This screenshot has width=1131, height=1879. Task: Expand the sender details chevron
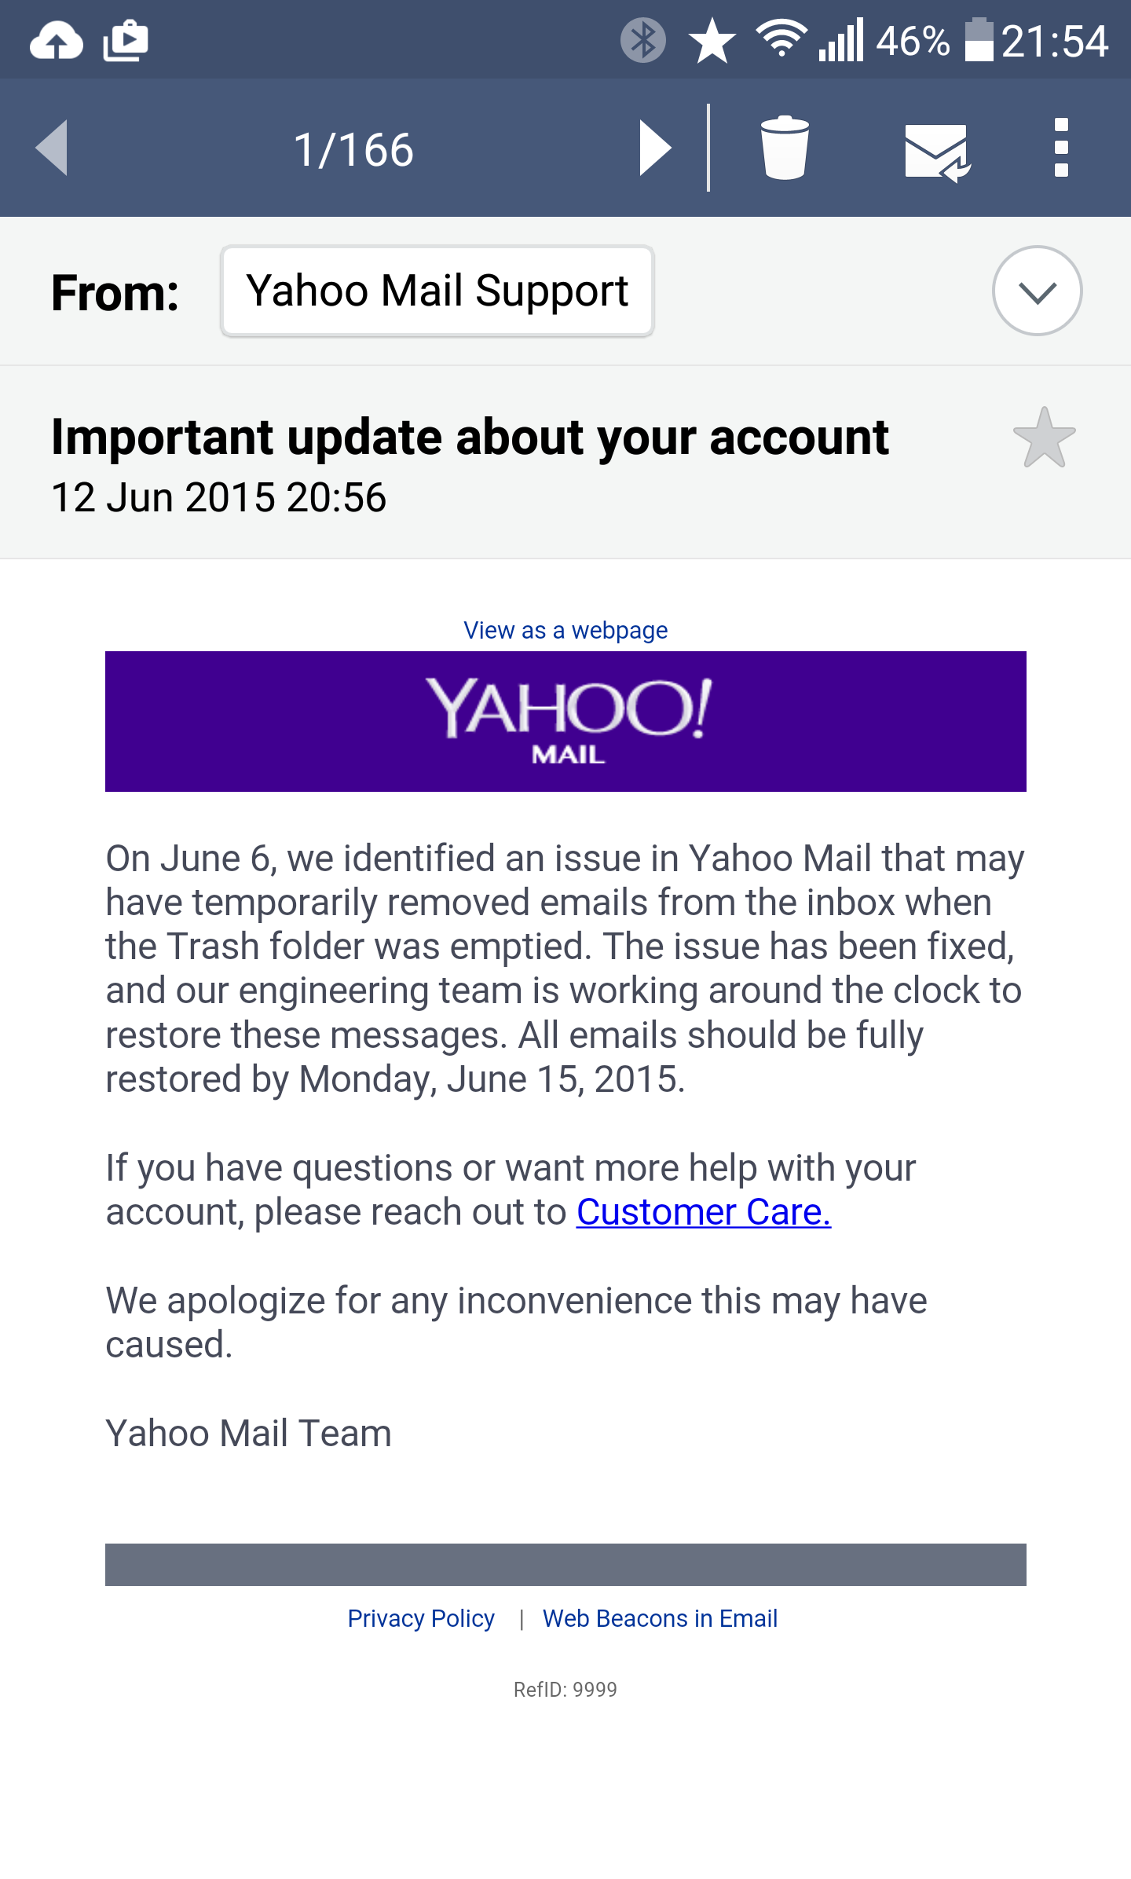pos(1037,291)
